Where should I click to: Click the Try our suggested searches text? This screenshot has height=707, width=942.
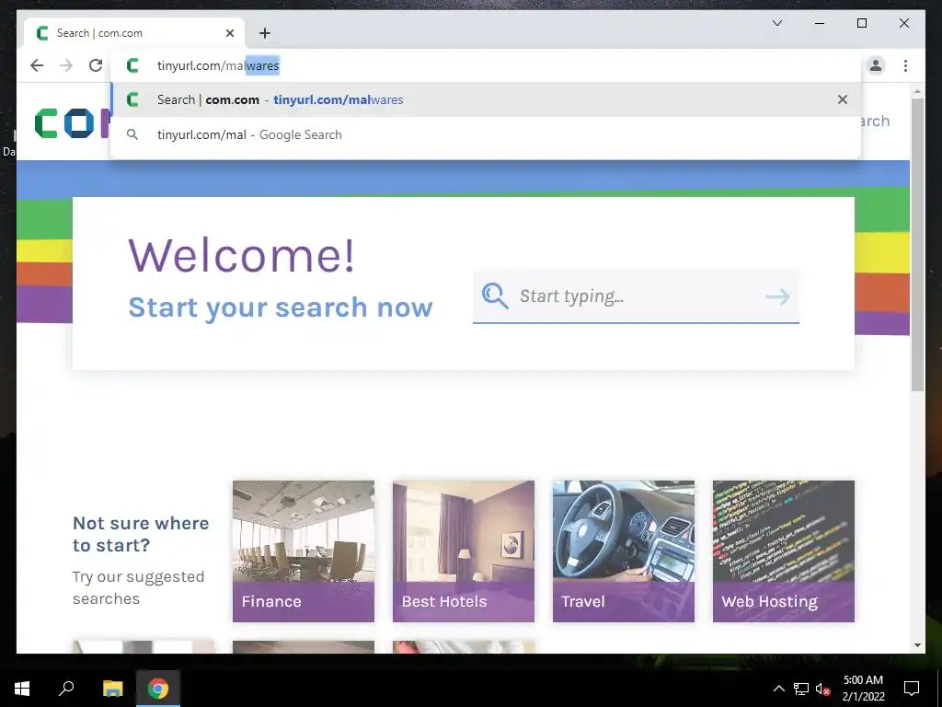pos(138,587)
